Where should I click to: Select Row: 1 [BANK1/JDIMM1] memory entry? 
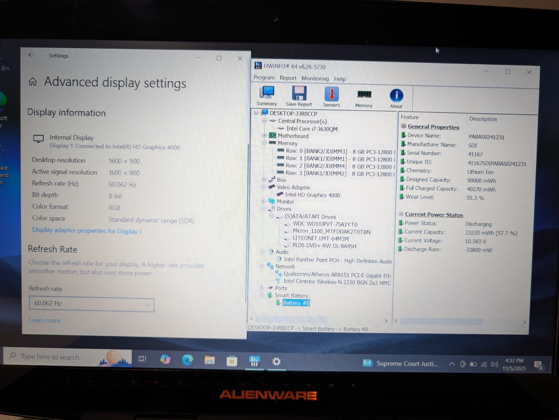340,159
